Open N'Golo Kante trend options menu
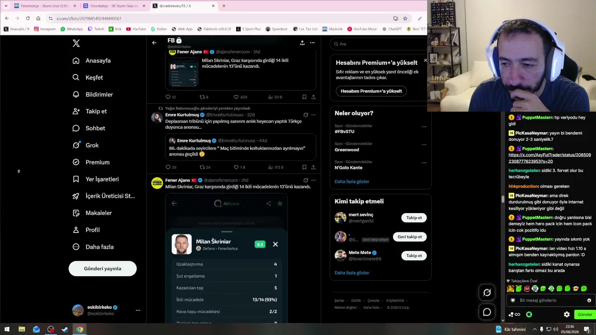Image resolution: width=596 pixels, height=335 pixels. pyautogui.click(x=424, y=163)
